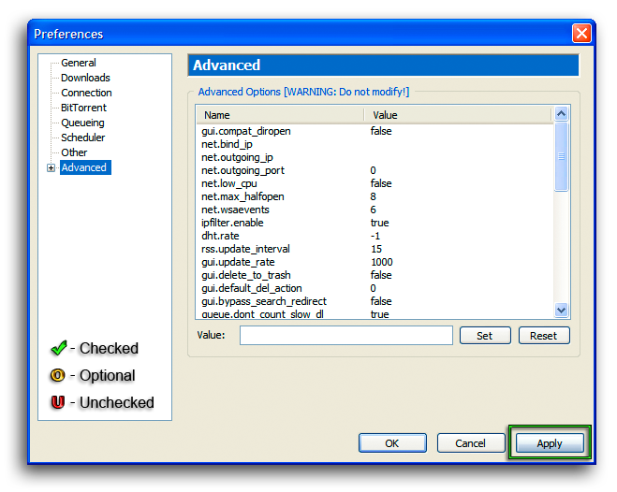Go to Connection settings
Image resolution: width=617 pixels, height=492 pixels.
click(x=86, y=93)
